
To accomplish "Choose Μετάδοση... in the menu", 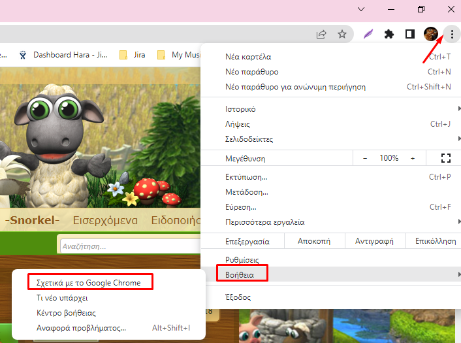I will tap(331, 192).
